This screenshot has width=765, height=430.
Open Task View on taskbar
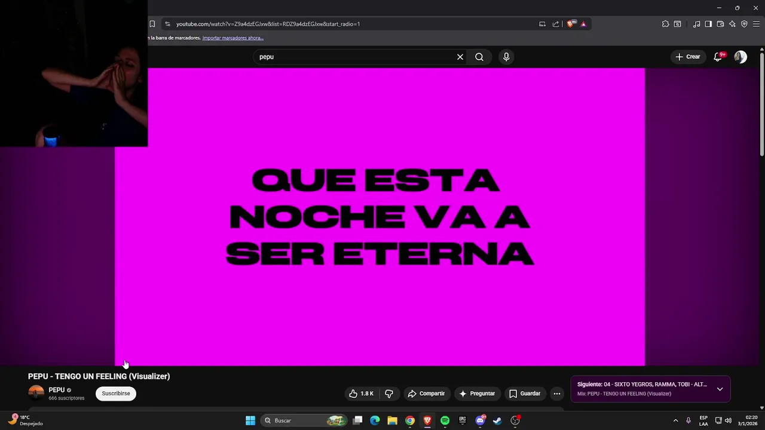click(357, 420)
